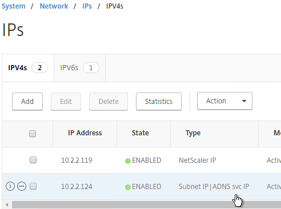Select the checkbox for 10.2.2.124

pos(33,186)
